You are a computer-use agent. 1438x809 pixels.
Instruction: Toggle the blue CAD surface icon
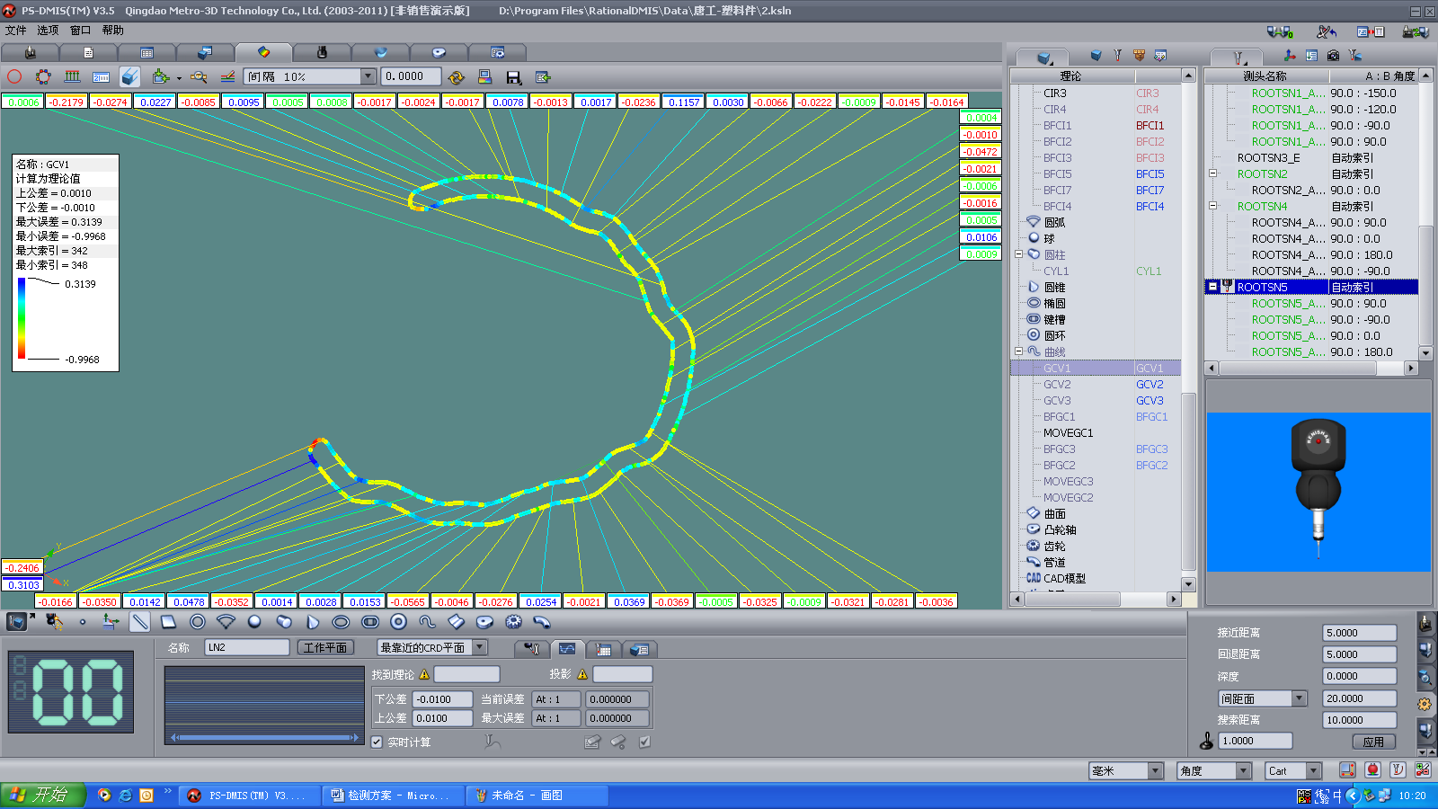[x=130, y=76]
